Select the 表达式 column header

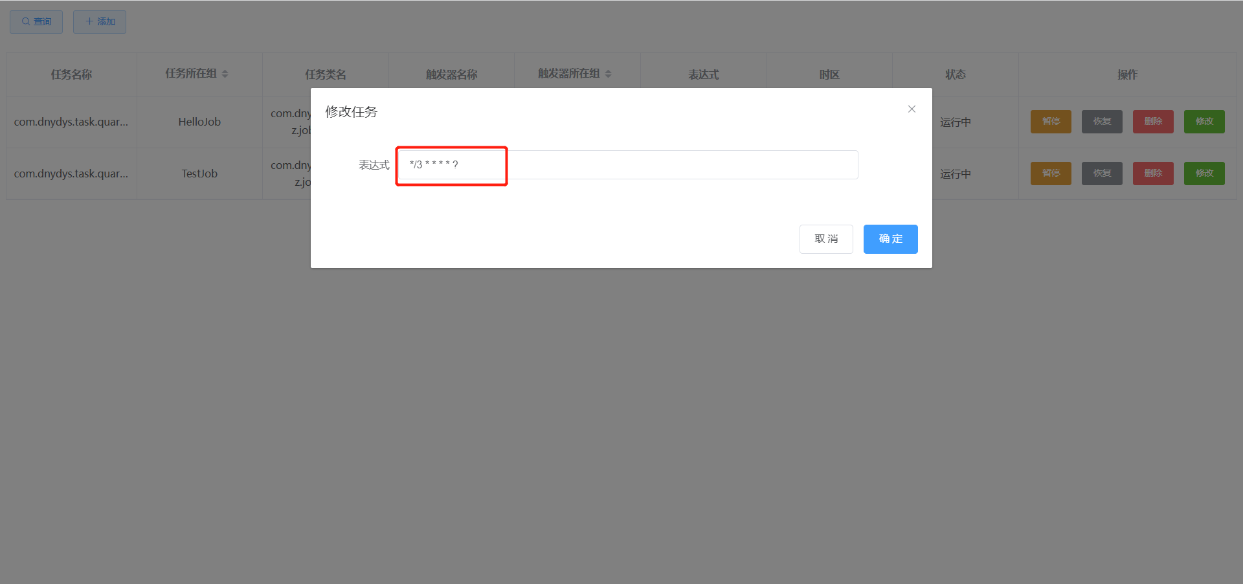point(703,74)
